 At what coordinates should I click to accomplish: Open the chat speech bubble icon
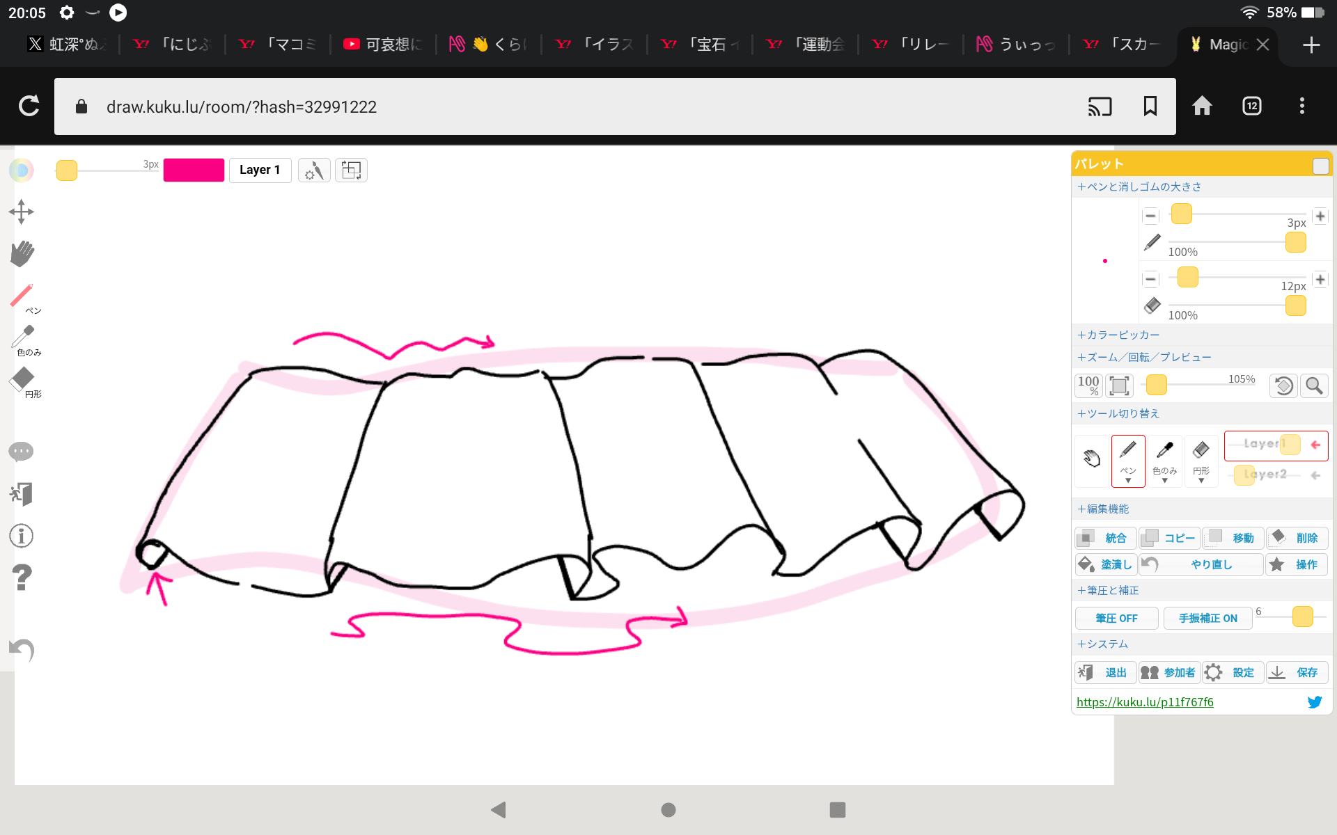(22, 452)
